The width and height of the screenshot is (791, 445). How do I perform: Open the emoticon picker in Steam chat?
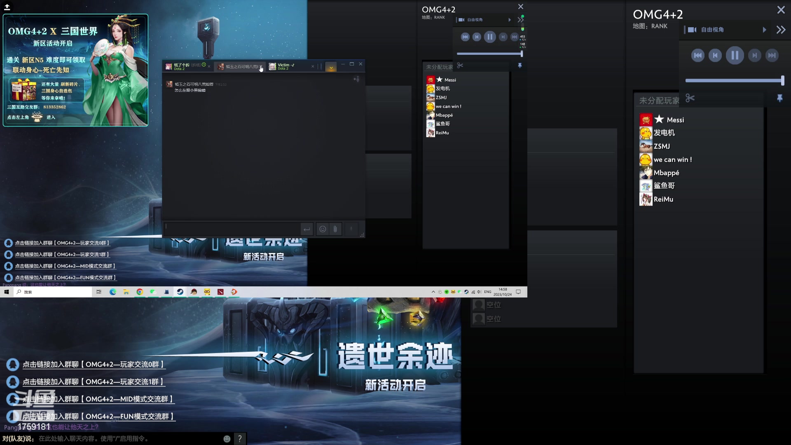point(323,229)
